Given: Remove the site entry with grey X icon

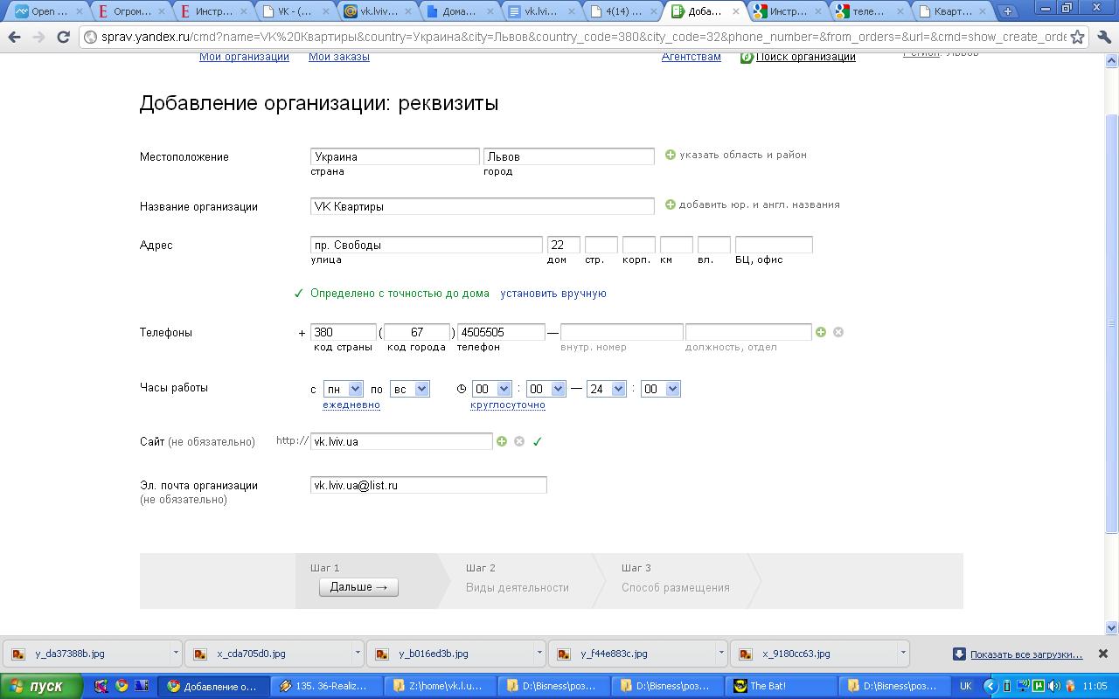Looking at the screenshot, I should click(x=519, y=441).
